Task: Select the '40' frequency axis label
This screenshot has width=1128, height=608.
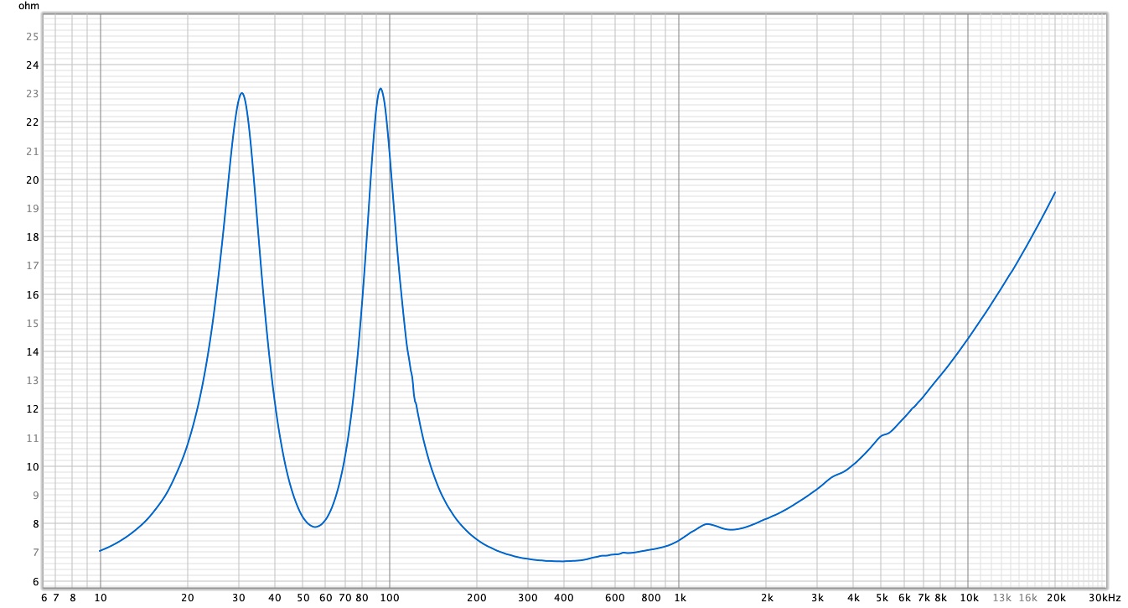Action: (x=275, y=598)
